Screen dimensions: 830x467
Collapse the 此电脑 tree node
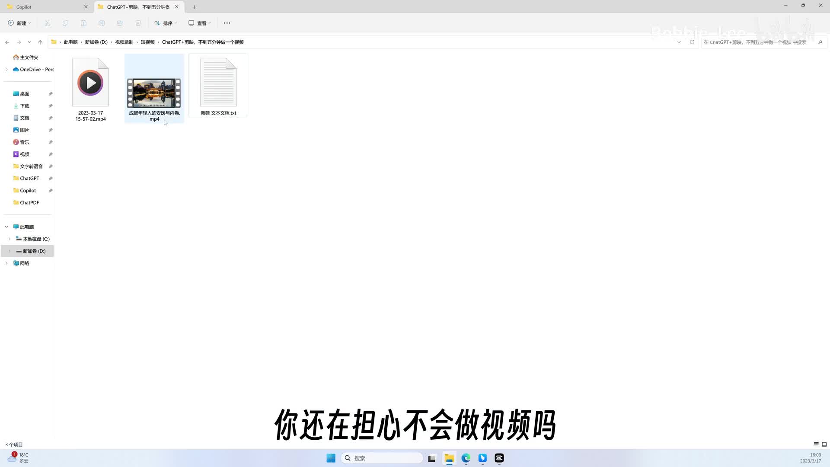click(x=6, y=227)
